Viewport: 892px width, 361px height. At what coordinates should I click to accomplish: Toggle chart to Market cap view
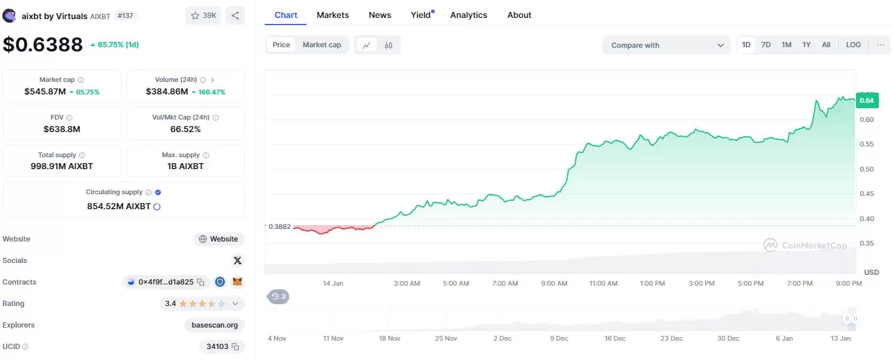321,45
